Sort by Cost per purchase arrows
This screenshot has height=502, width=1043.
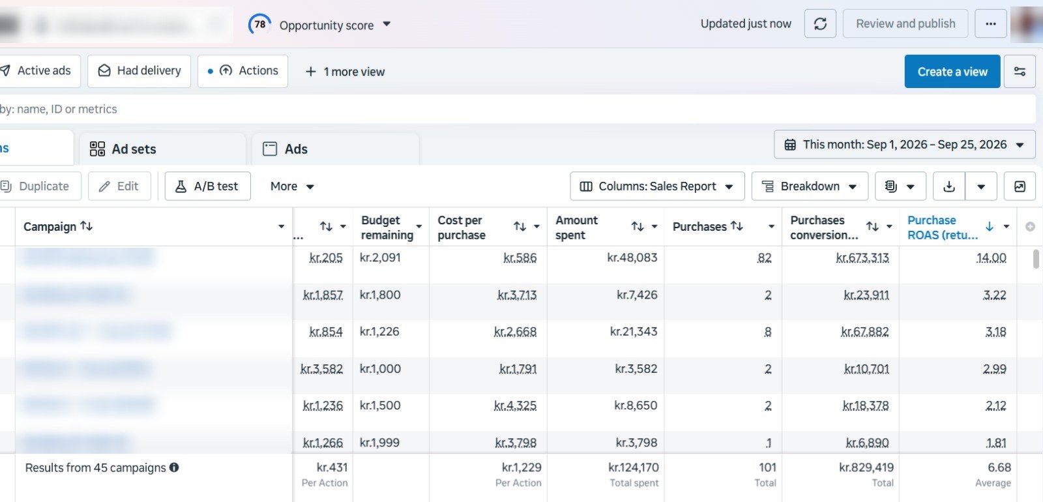[520, 226]
